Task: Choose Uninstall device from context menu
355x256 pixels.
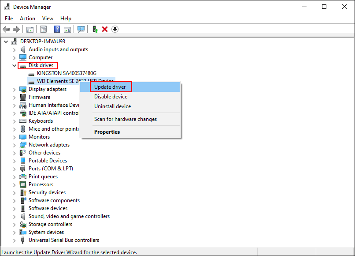Action: pyautogui.click(x=112, y=106)
